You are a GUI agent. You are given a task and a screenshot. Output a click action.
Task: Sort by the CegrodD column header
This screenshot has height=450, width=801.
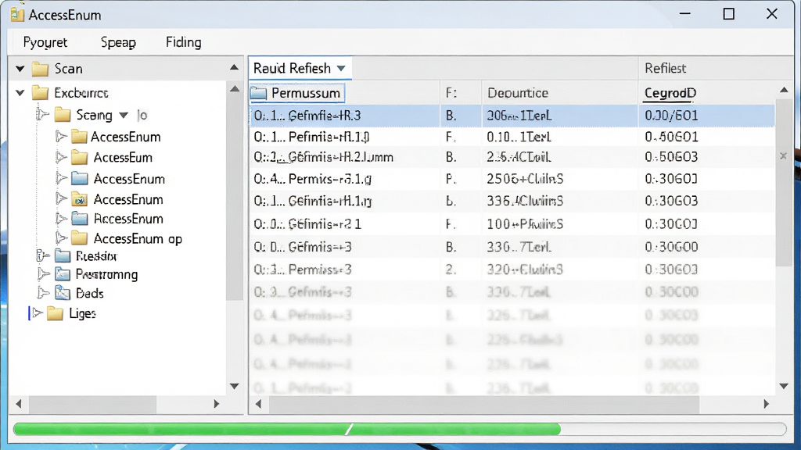click(670, 93)
